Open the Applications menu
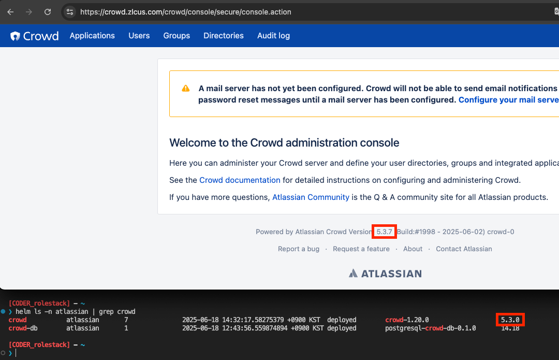Viewport: 559px width, 360px height. pyautogui.click(x=92, y=36)
